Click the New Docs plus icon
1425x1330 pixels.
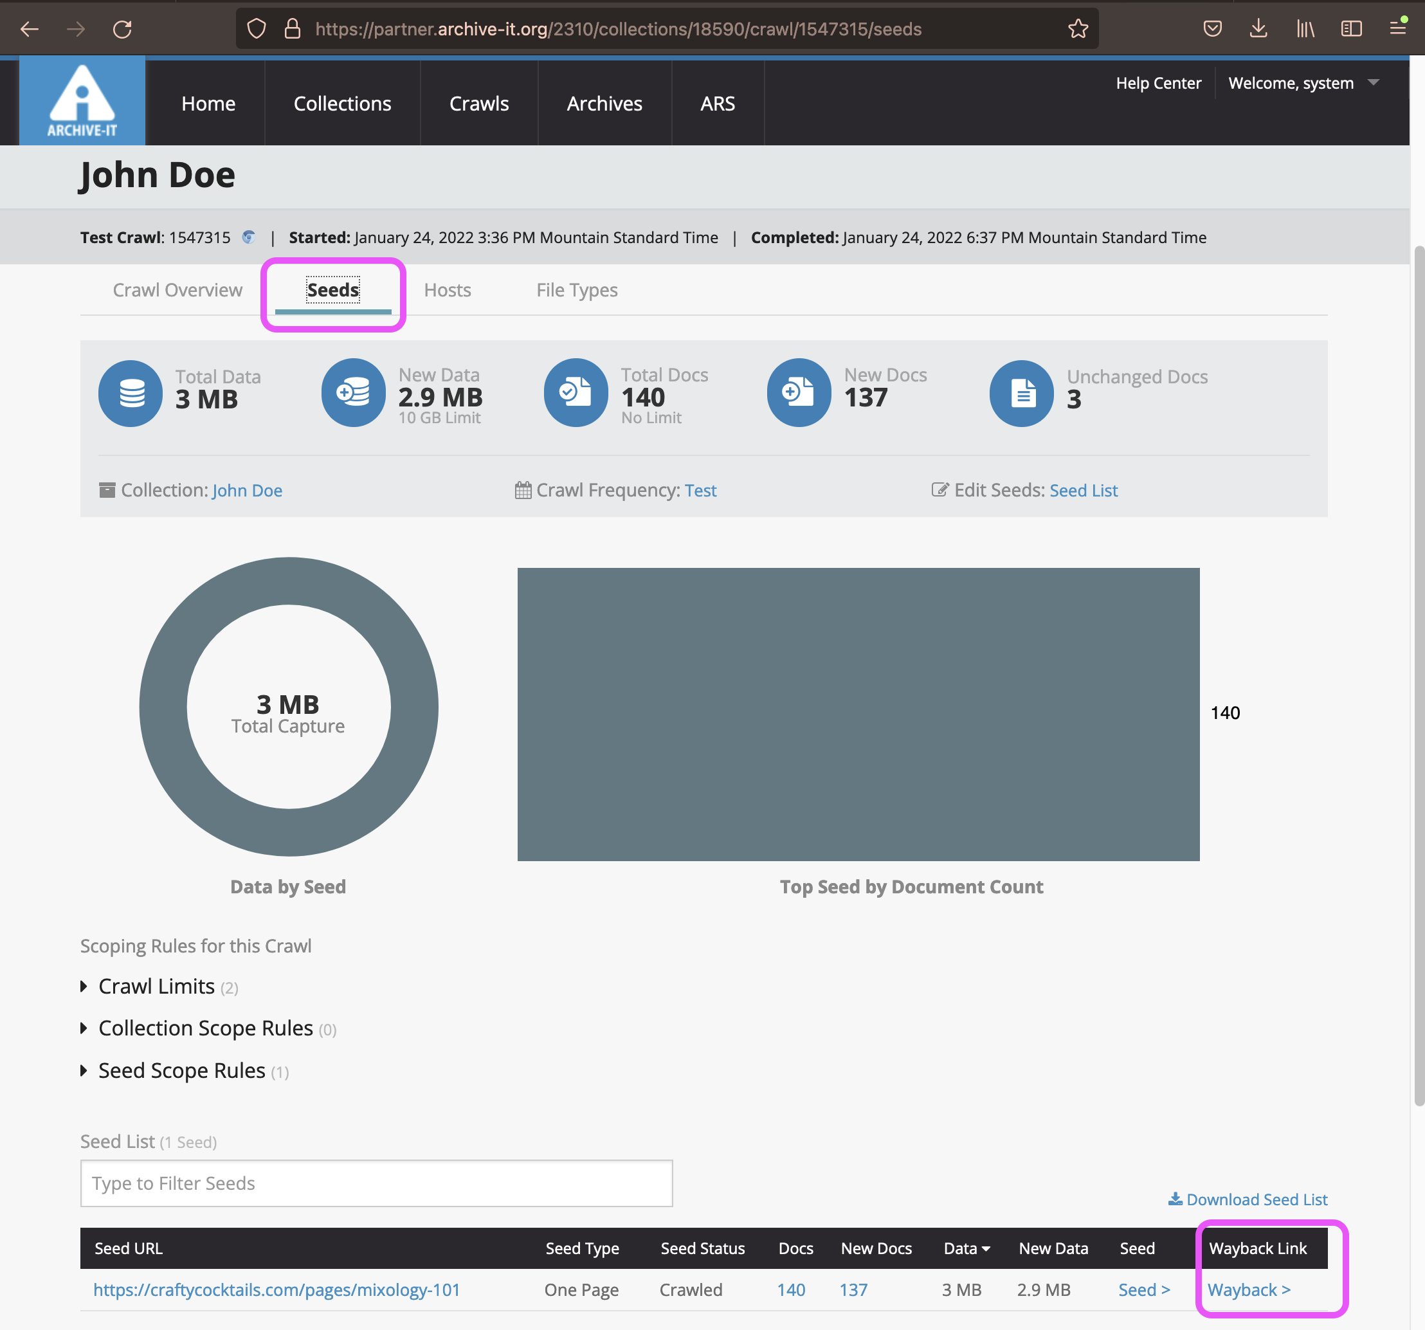pos(799,392)
